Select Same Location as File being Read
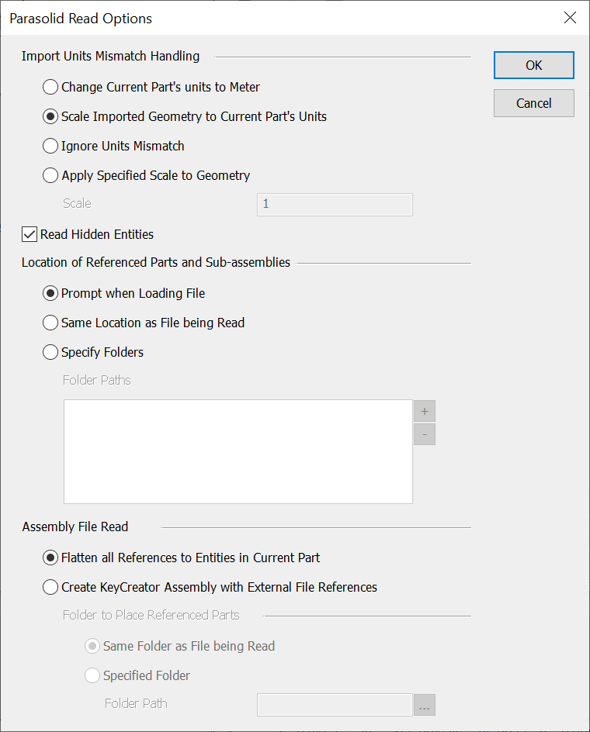 pos(50,323)
